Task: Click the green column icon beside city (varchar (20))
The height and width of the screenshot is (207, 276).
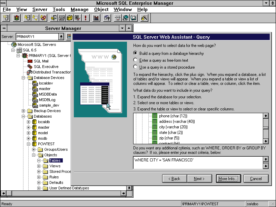Action: 155,127
